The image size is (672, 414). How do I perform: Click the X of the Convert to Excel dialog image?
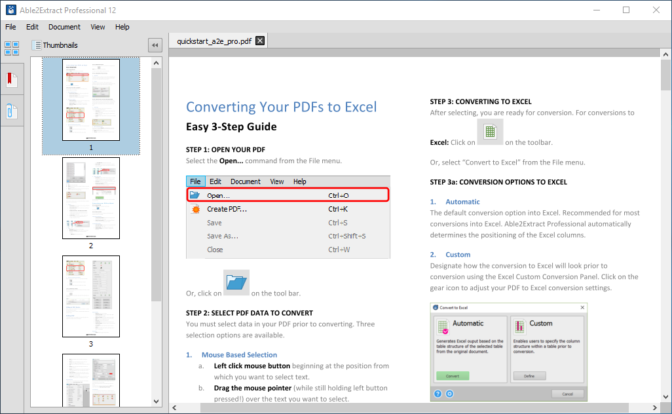point(582,307)
